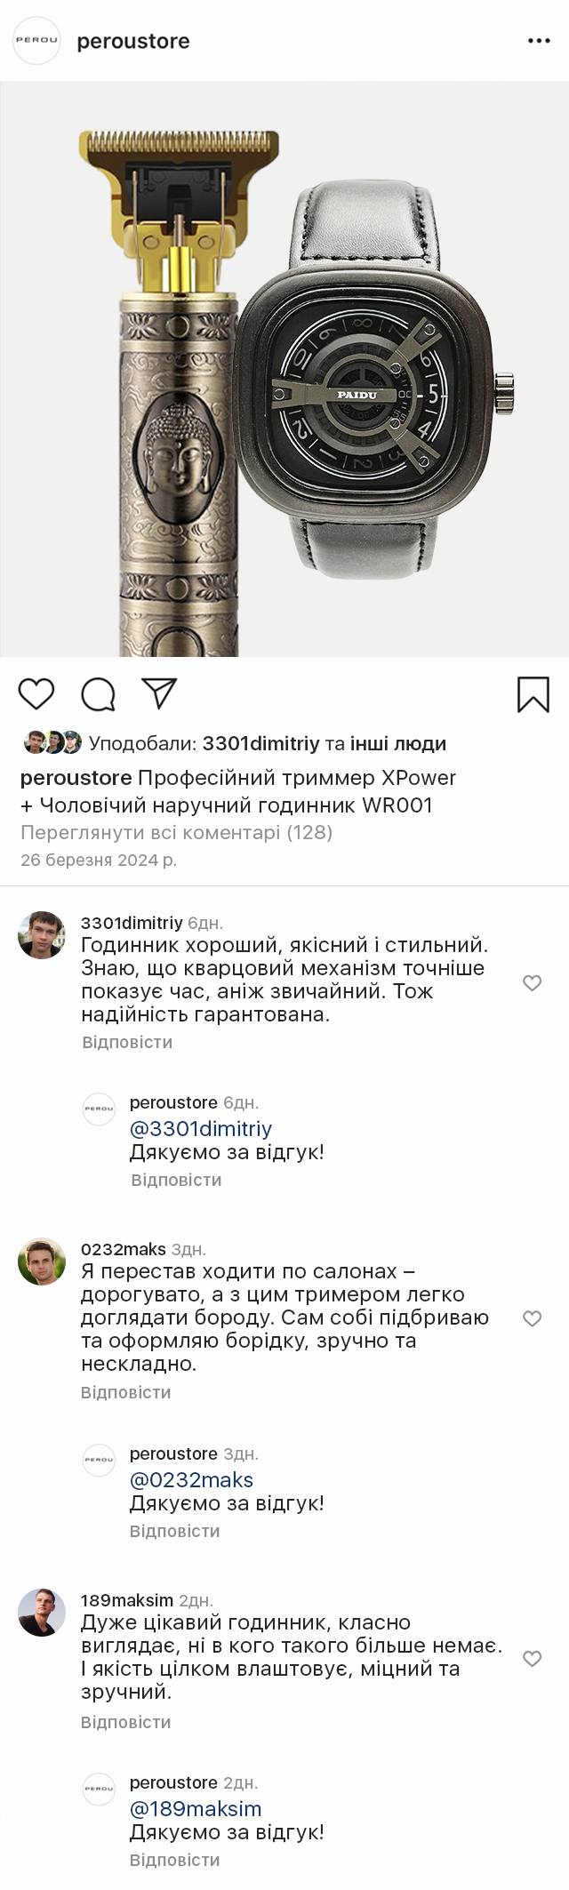Reply to 3301dimitriy's comment
Viewport: 569px width, 1890px height.
click(x=127, y=1042)
